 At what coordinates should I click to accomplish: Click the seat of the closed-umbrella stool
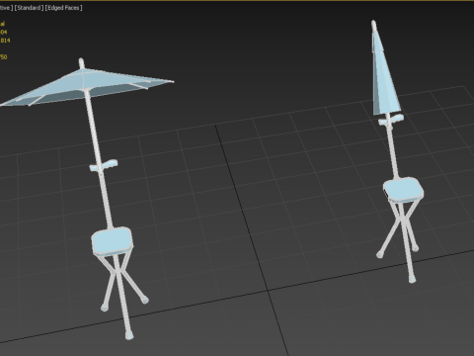(403, 190)
